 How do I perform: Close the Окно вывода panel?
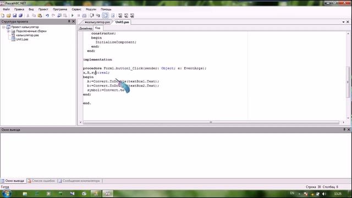(x=349, y=130)
